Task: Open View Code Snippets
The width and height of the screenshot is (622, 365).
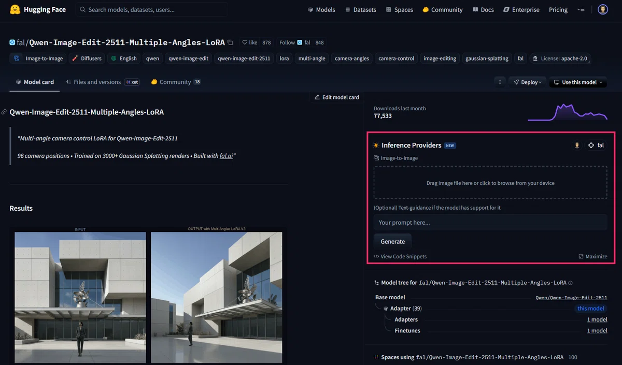Action: point(400,256)
